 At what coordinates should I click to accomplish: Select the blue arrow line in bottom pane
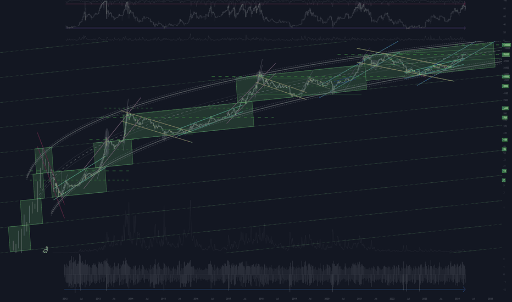(x=264, y=289)
